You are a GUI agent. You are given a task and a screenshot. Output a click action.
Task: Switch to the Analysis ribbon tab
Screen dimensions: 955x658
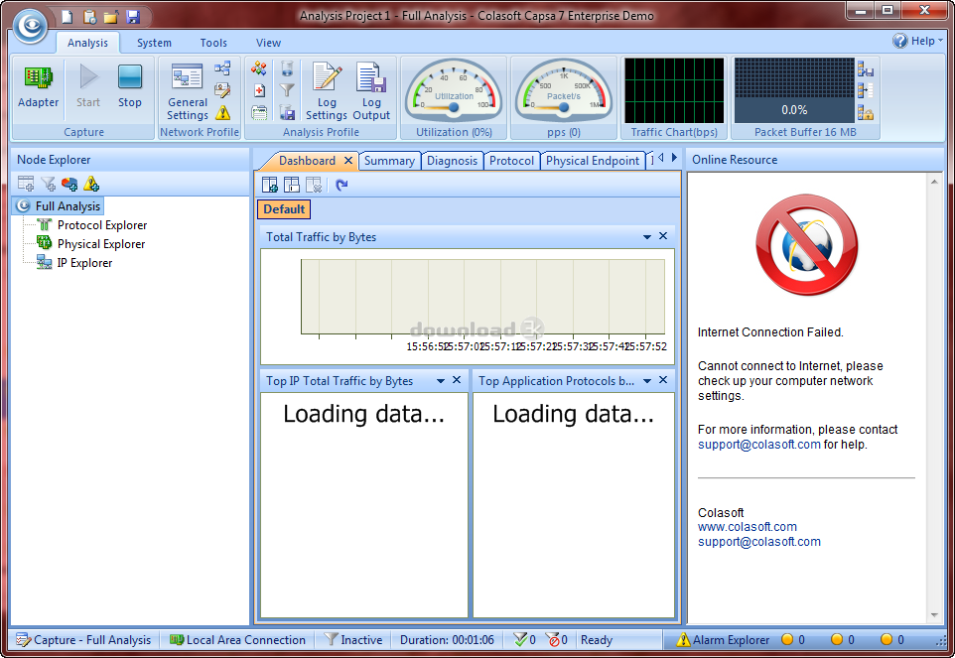click(87, 43)
